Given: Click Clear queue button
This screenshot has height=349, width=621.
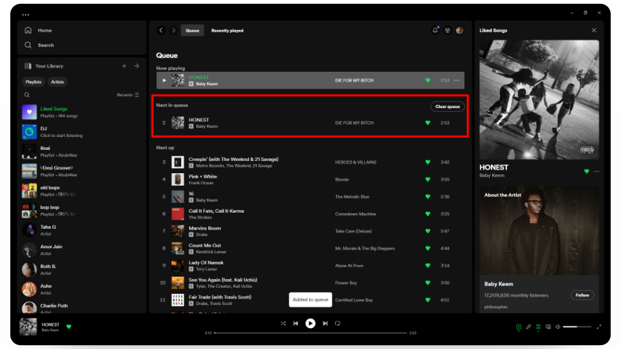Looking at the screenshot, I should point(448,107).
